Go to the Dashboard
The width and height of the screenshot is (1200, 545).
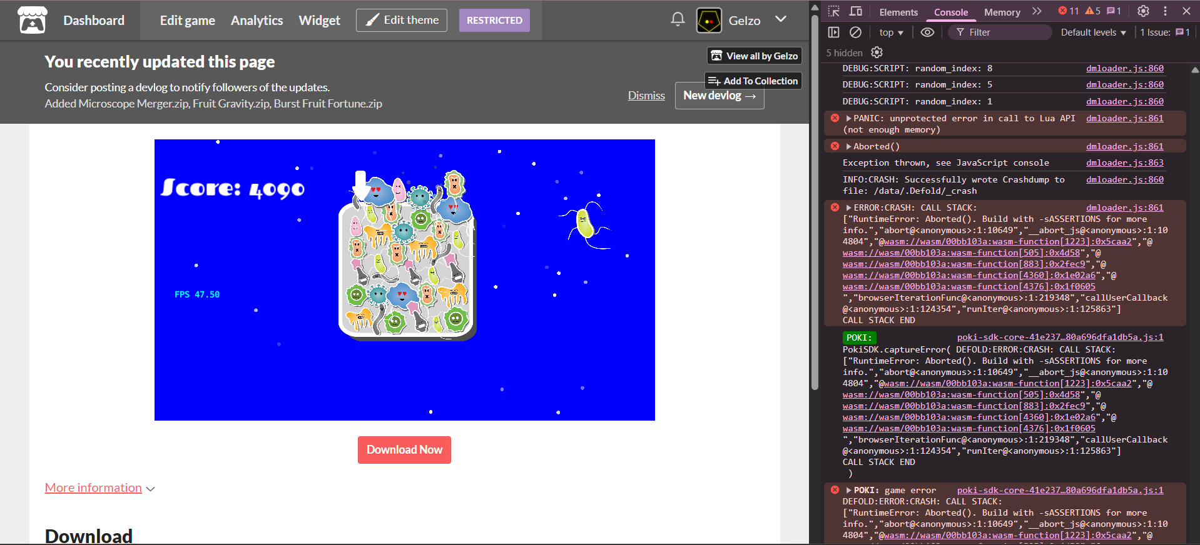point(94,20)
